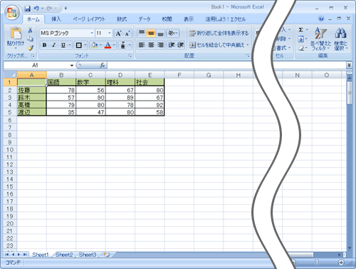The image size is (356, 269).
Task: Toggle Italic formatting
Action: [x=53, y=45]
